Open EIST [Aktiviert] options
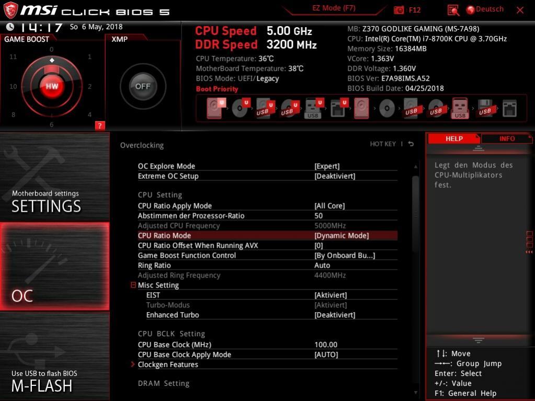Viewport: 535px width, 401px height. [x=331, y=295]
